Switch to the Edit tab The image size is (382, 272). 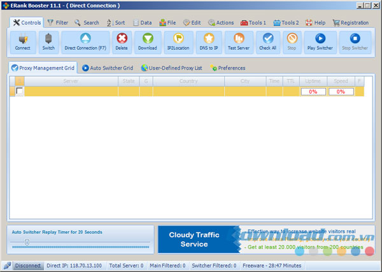[192, 23]
